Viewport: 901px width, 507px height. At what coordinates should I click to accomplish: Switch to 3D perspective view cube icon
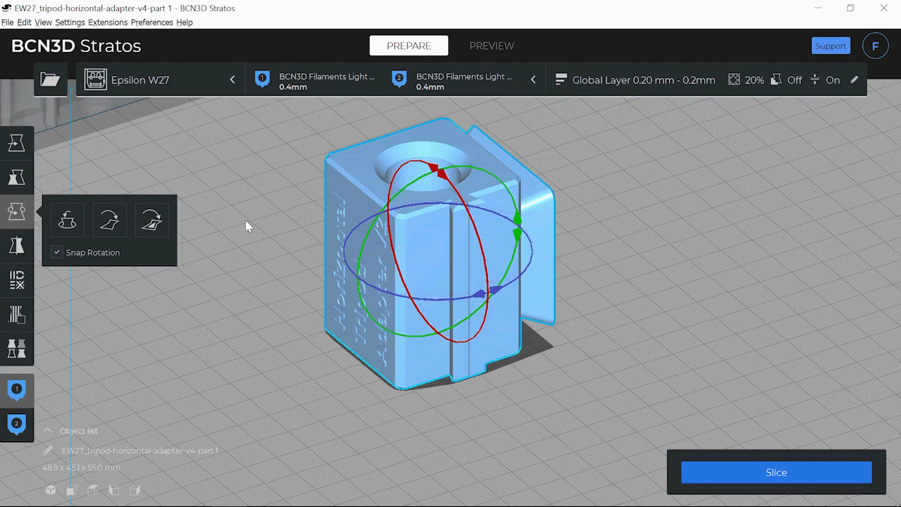(51, 490)
